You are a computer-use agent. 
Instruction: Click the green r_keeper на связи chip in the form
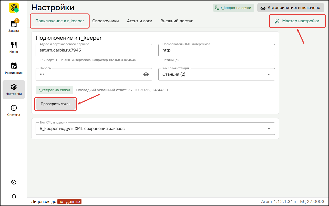(x=54, y=90)
